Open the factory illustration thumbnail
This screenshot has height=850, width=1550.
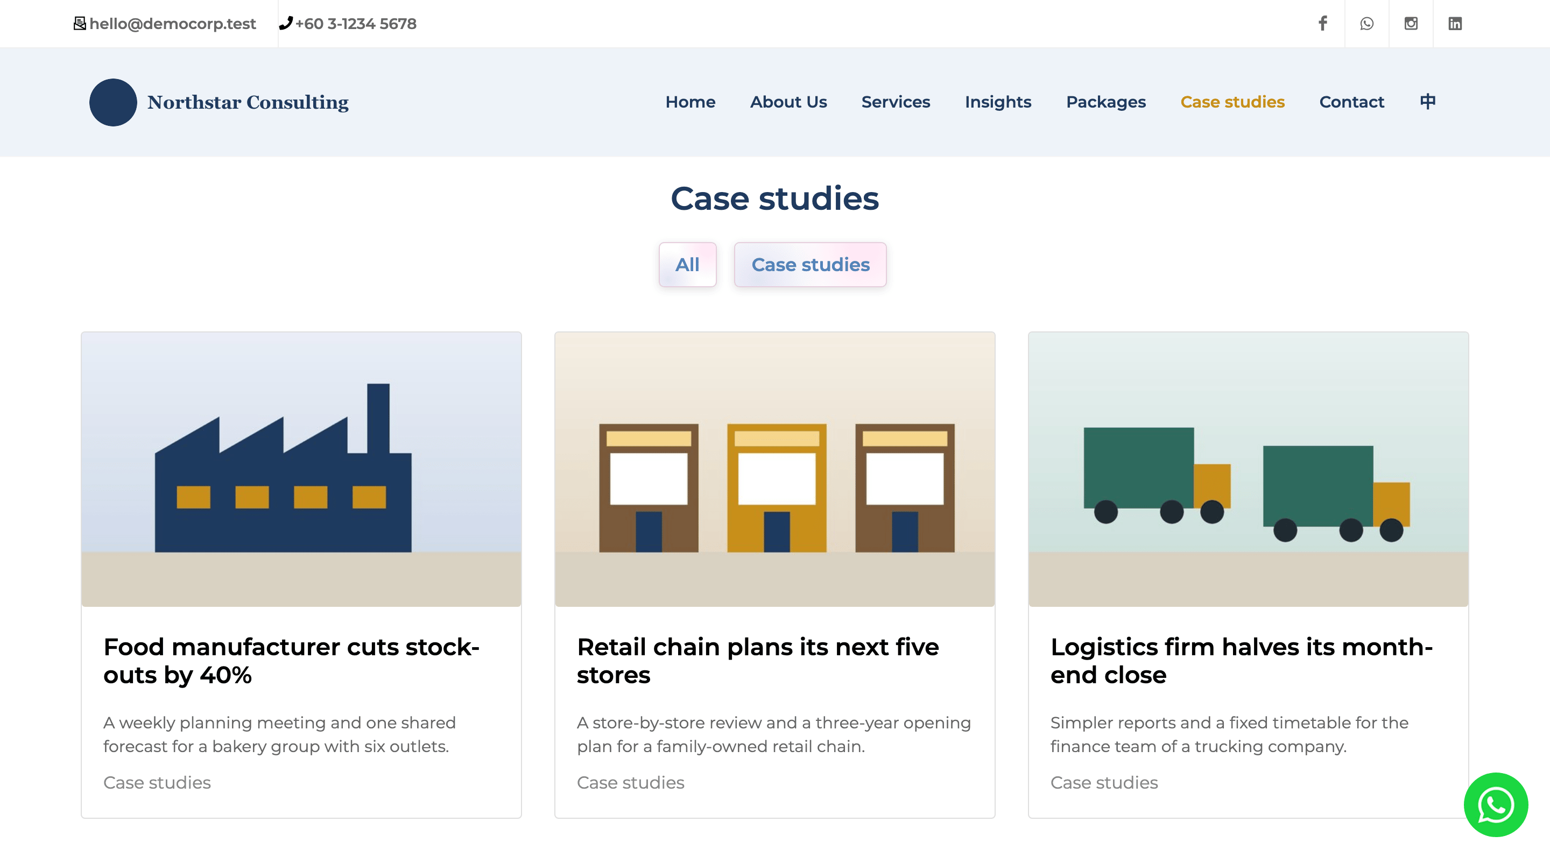[301, 469]
